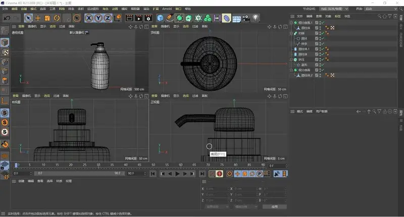Toggle the X axis lock
Image resolution: width=404 pixels, height=217 pixels.
89,18
